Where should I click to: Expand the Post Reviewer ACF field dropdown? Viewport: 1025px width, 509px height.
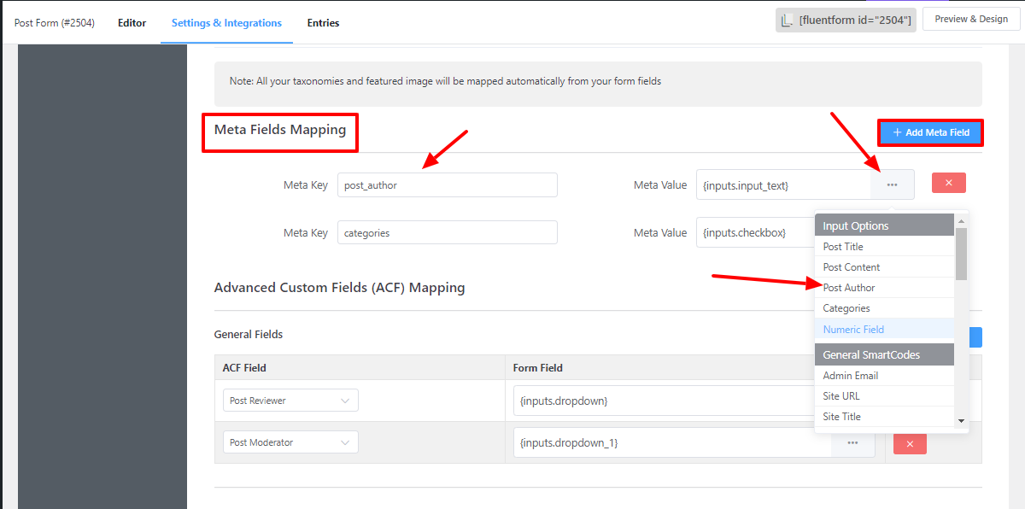[x=290, y=401]
